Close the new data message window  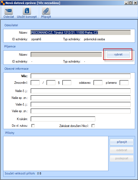pos(135,3)
